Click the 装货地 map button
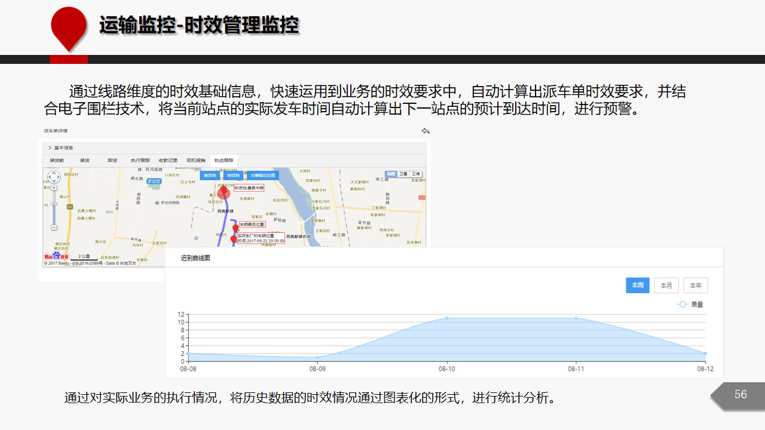 210,176
